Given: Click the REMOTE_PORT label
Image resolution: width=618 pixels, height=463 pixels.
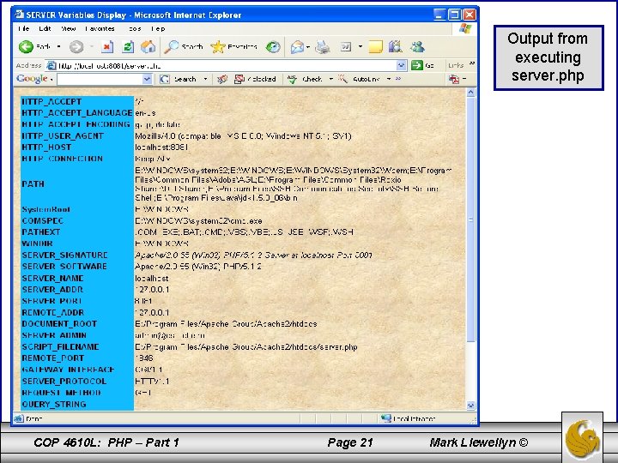Looking at the screenshot, I should pos(53,358).
